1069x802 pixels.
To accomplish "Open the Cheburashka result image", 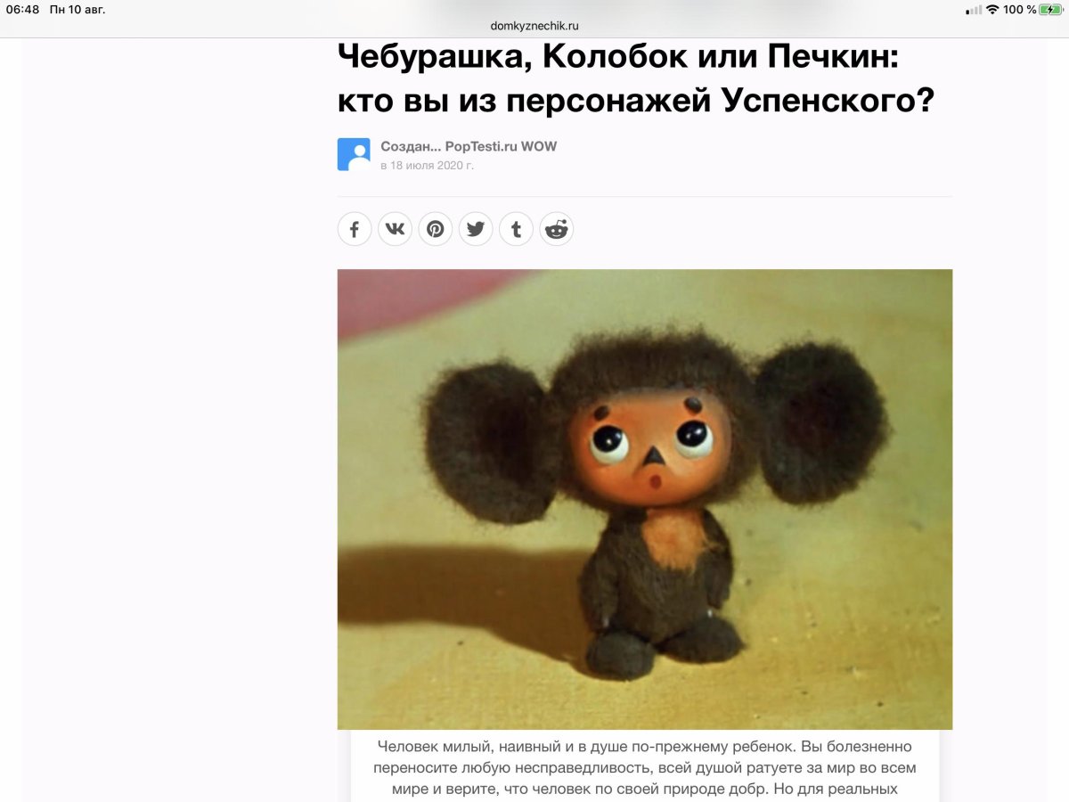I will click(x=645, y=499).
